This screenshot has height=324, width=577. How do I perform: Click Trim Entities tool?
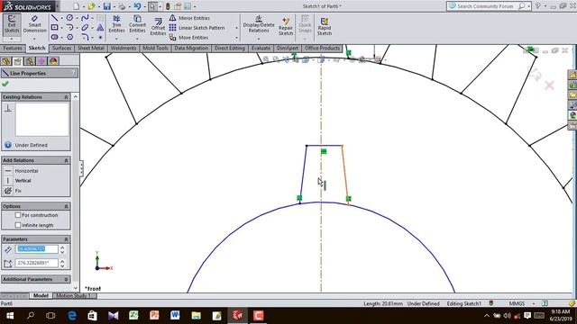pos(116,24)
